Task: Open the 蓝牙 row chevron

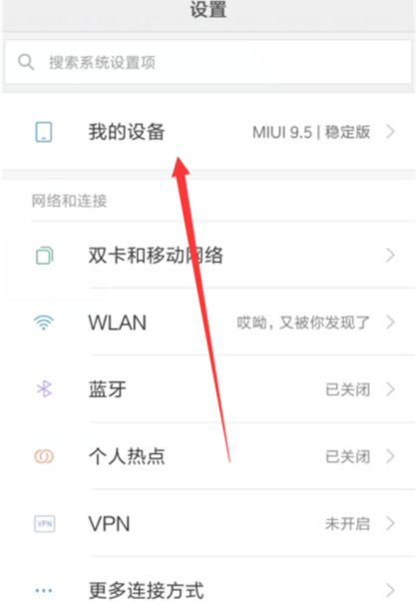Action: (x=391, y=389)
